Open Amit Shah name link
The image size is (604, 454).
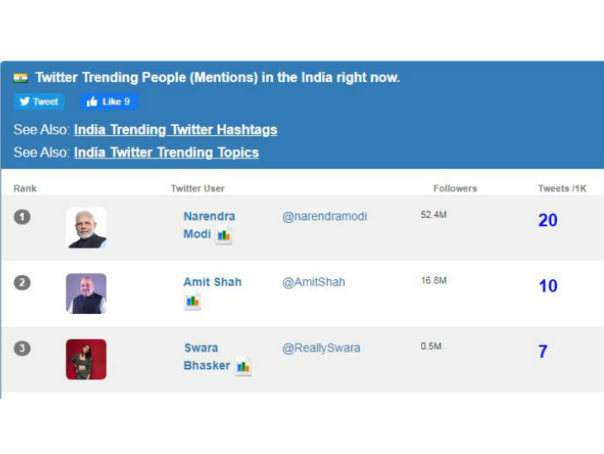point(213,282)
